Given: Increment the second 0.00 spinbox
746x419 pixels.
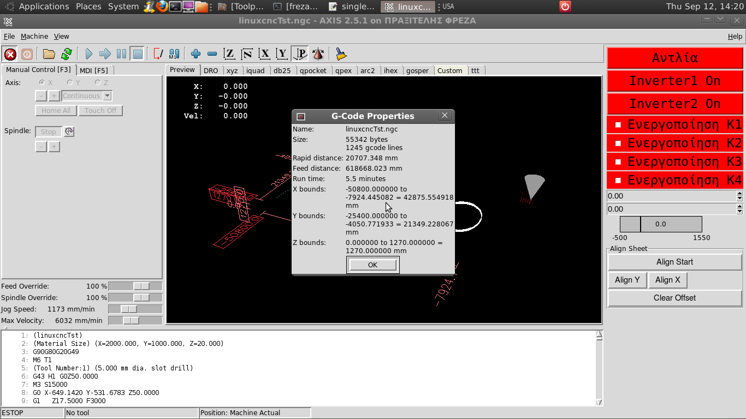Looking at the screenshot, I should [x=740, y=206].
